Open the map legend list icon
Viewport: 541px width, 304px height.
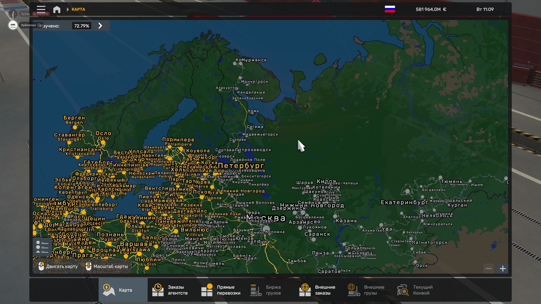click(x=42, y=247)
